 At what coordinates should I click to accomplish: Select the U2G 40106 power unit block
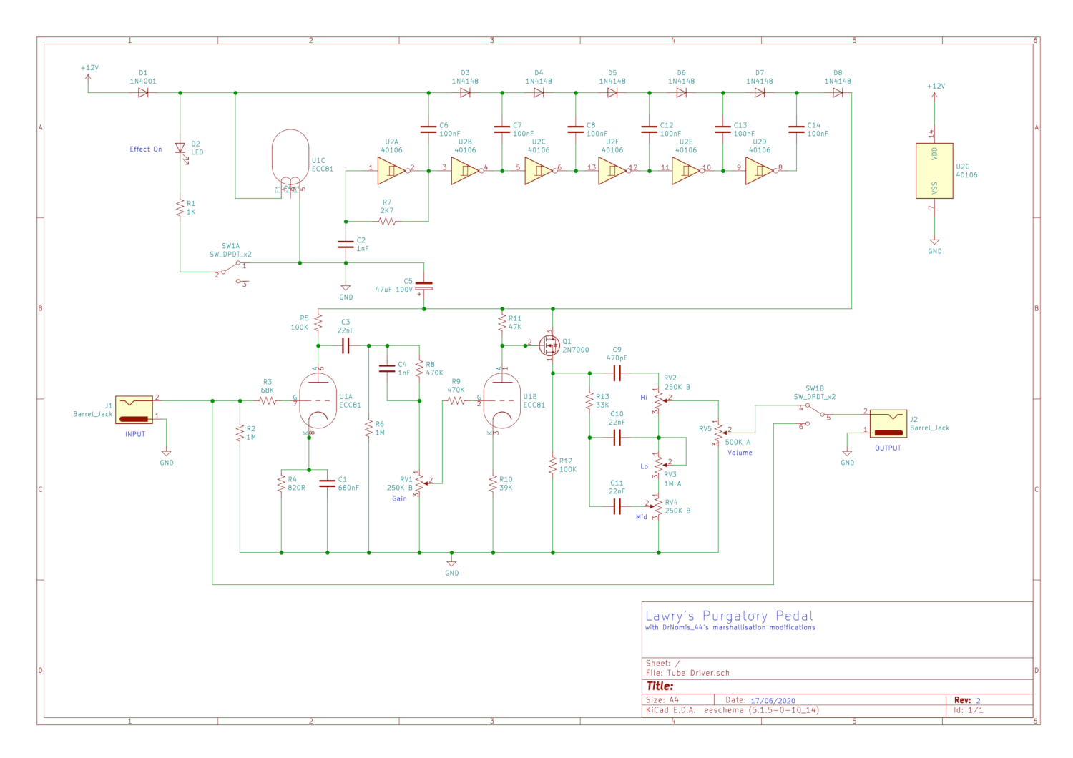934,171
